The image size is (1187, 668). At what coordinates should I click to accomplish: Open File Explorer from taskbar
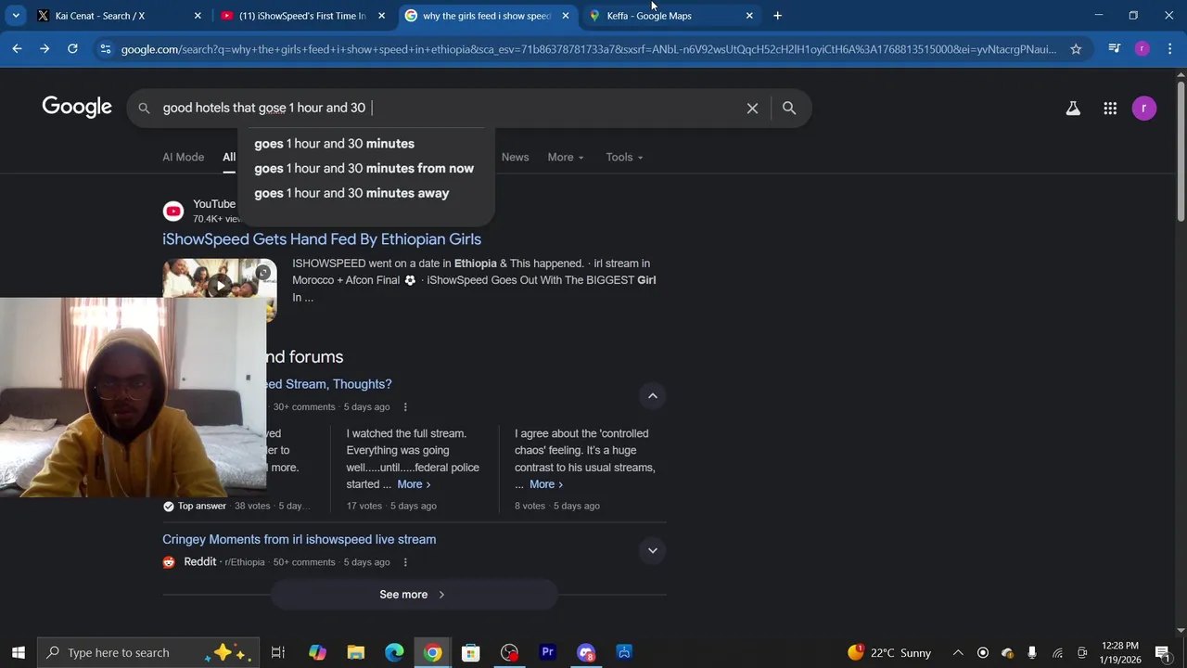356,652
